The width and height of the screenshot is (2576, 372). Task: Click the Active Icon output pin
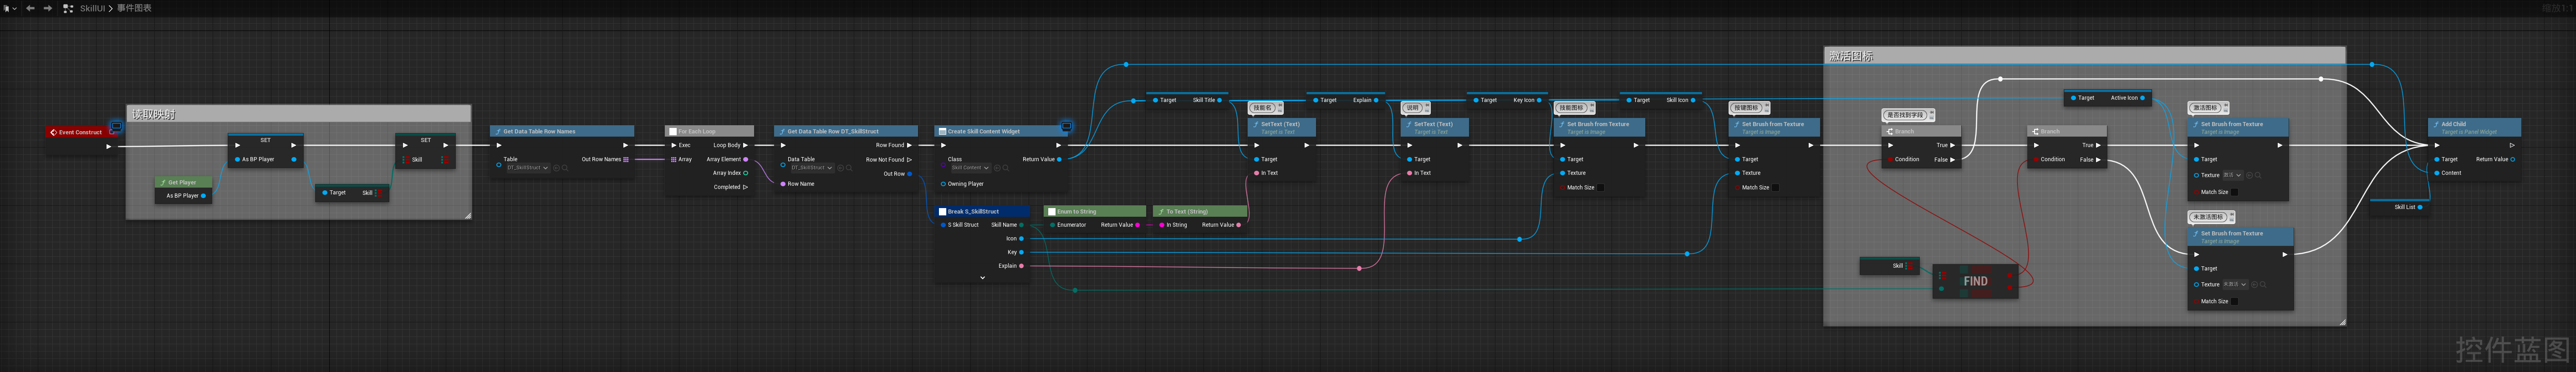tap(2142, 98)
